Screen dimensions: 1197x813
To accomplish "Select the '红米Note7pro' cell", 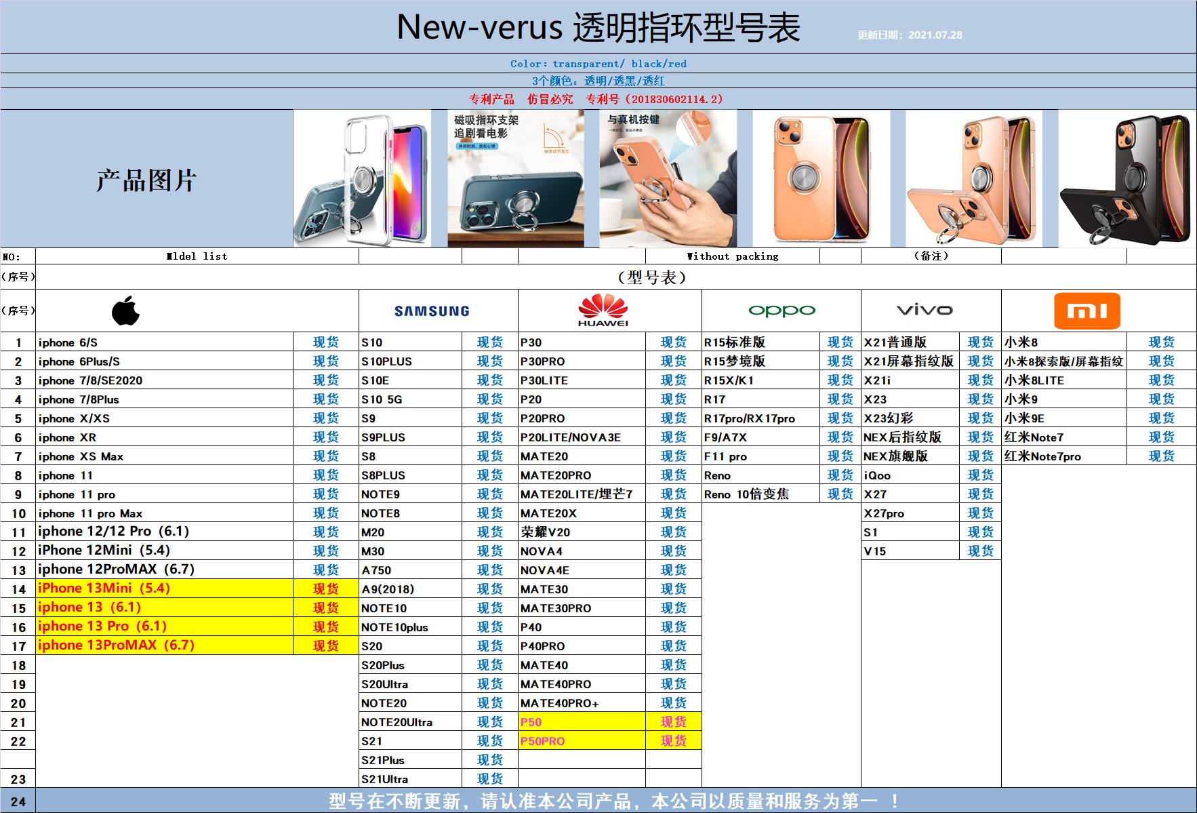I will point(1064,456).
